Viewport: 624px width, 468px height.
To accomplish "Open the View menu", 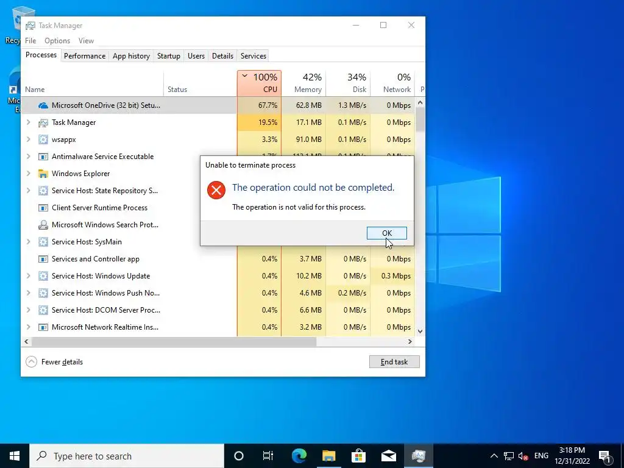I will click(86, 41).
